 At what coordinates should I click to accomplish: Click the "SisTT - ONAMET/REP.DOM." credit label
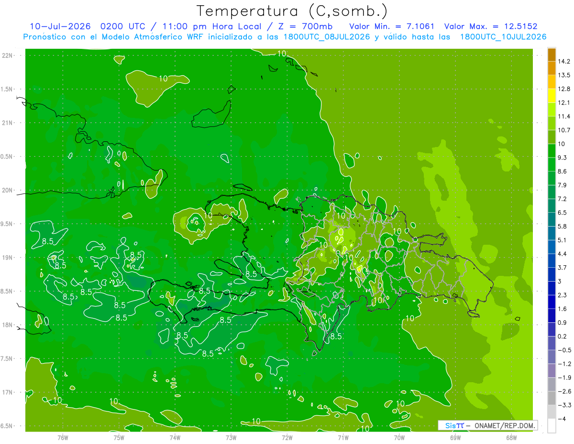(487, 425)
